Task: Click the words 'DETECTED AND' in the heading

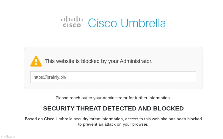Action: (x=127, y=108)
